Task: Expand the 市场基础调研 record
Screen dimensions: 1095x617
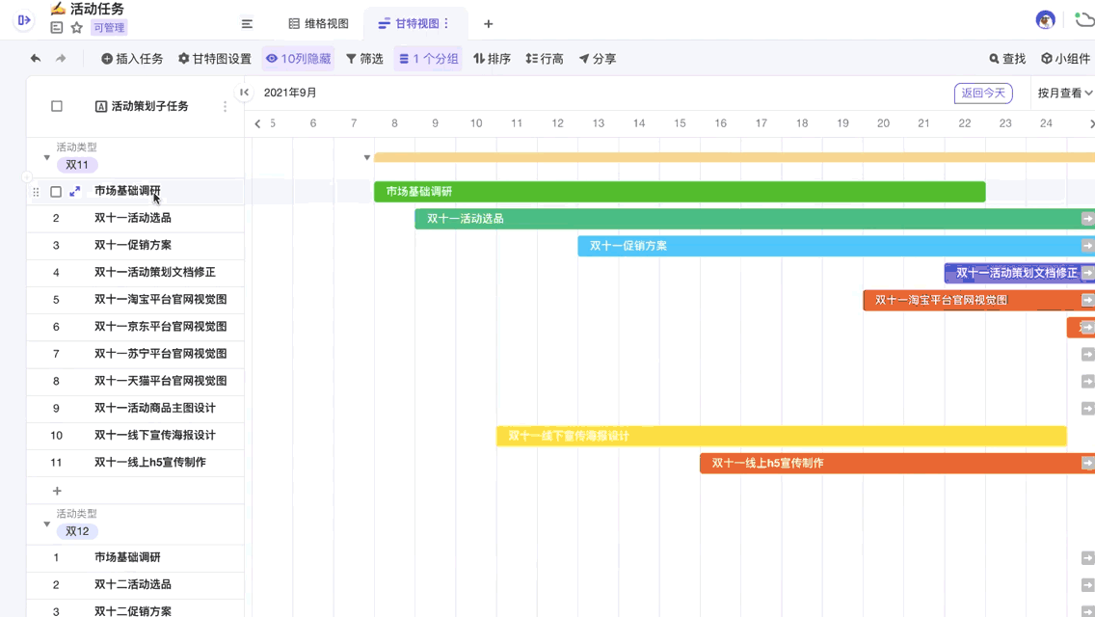Action: click(x=75, y=192)
